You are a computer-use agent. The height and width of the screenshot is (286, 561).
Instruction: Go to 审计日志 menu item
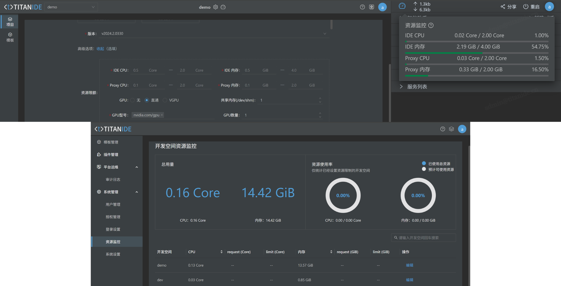[113, 179]
